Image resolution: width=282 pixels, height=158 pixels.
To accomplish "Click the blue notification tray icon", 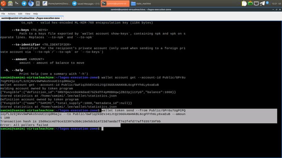I will point(267,3).
